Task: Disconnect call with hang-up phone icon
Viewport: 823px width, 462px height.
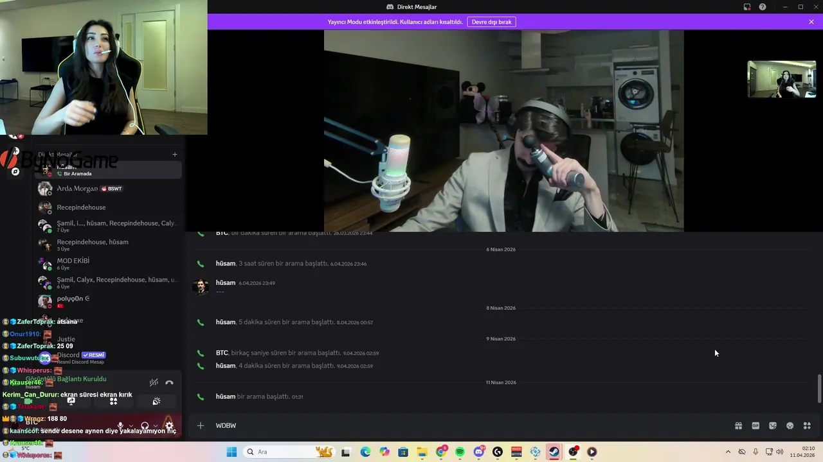Action: 169,382
